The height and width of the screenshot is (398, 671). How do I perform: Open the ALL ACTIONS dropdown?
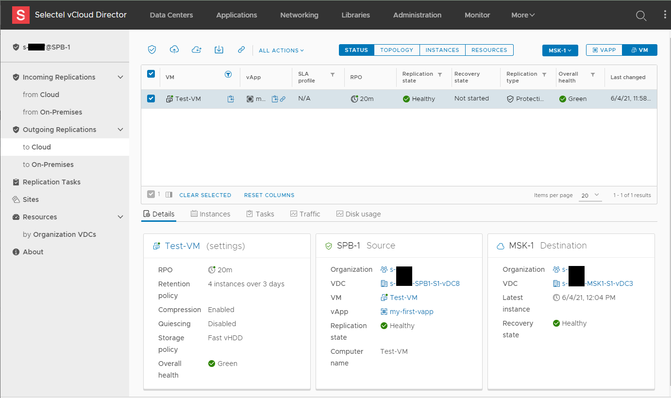[281, 50]
